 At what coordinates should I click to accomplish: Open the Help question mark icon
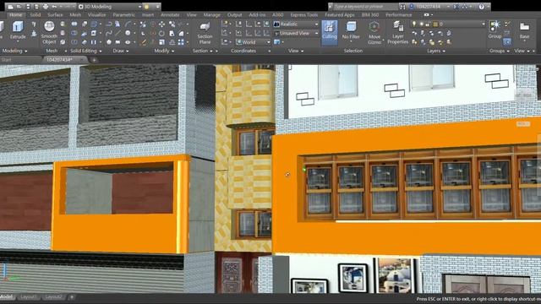[x=482, y=7]
